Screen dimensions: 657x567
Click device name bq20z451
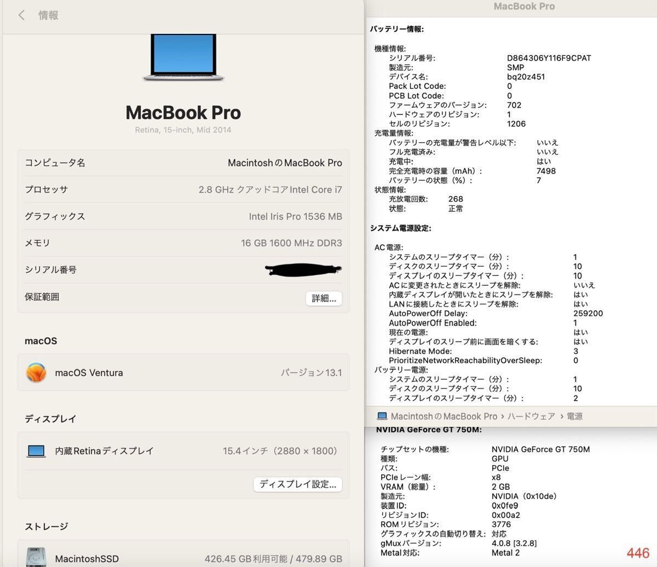526,77
